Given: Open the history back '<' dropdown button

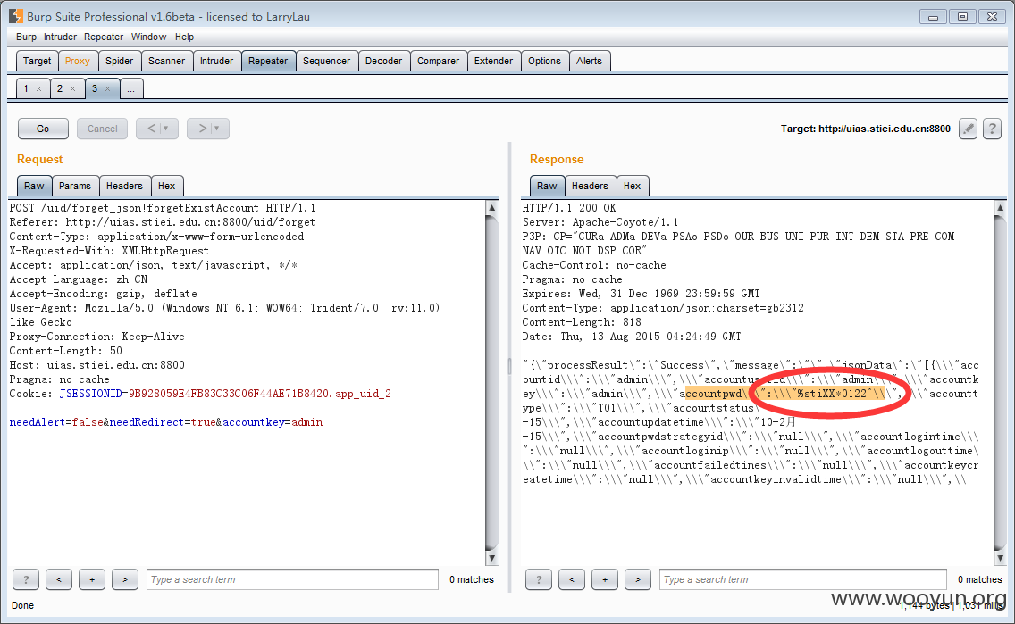Looking at the screenshot, I should coord(157,129).
